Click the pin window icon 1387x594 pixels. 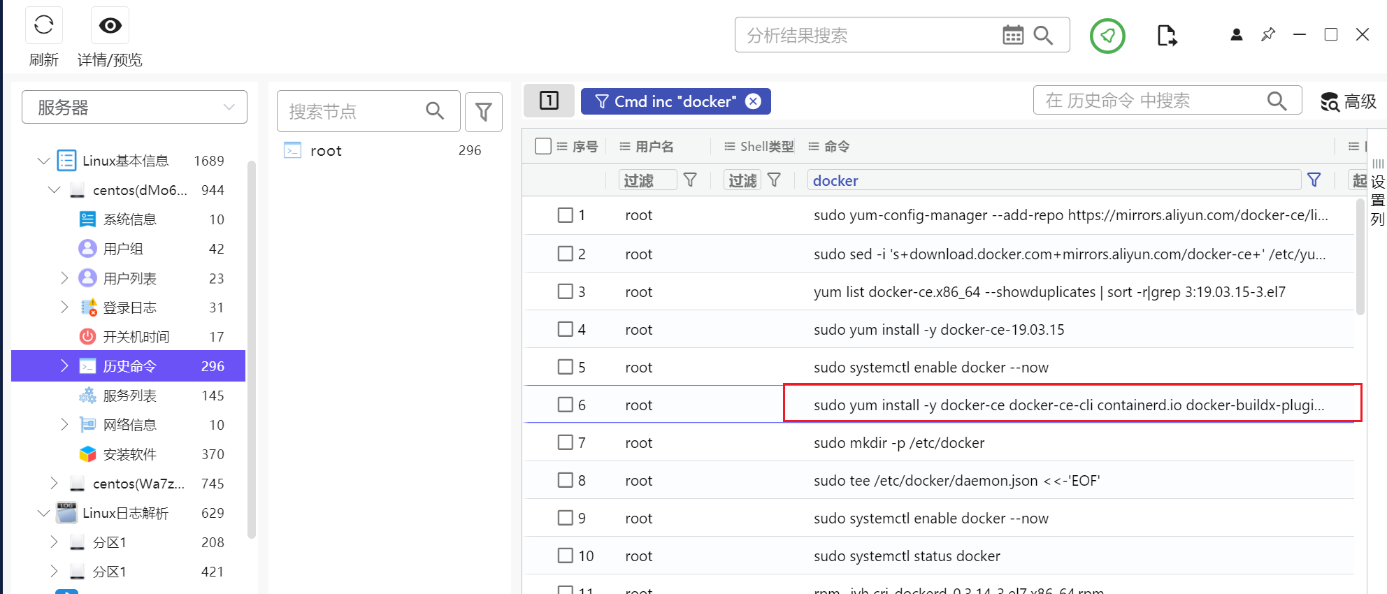[x=1267, y=35]
